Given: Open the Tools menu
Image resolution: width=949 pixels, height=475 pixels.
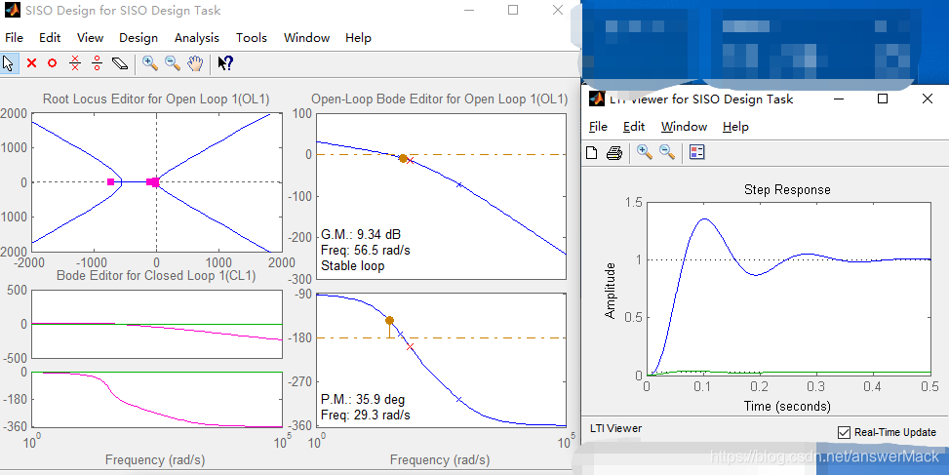Looking at the screenshot, I should 252,37.
